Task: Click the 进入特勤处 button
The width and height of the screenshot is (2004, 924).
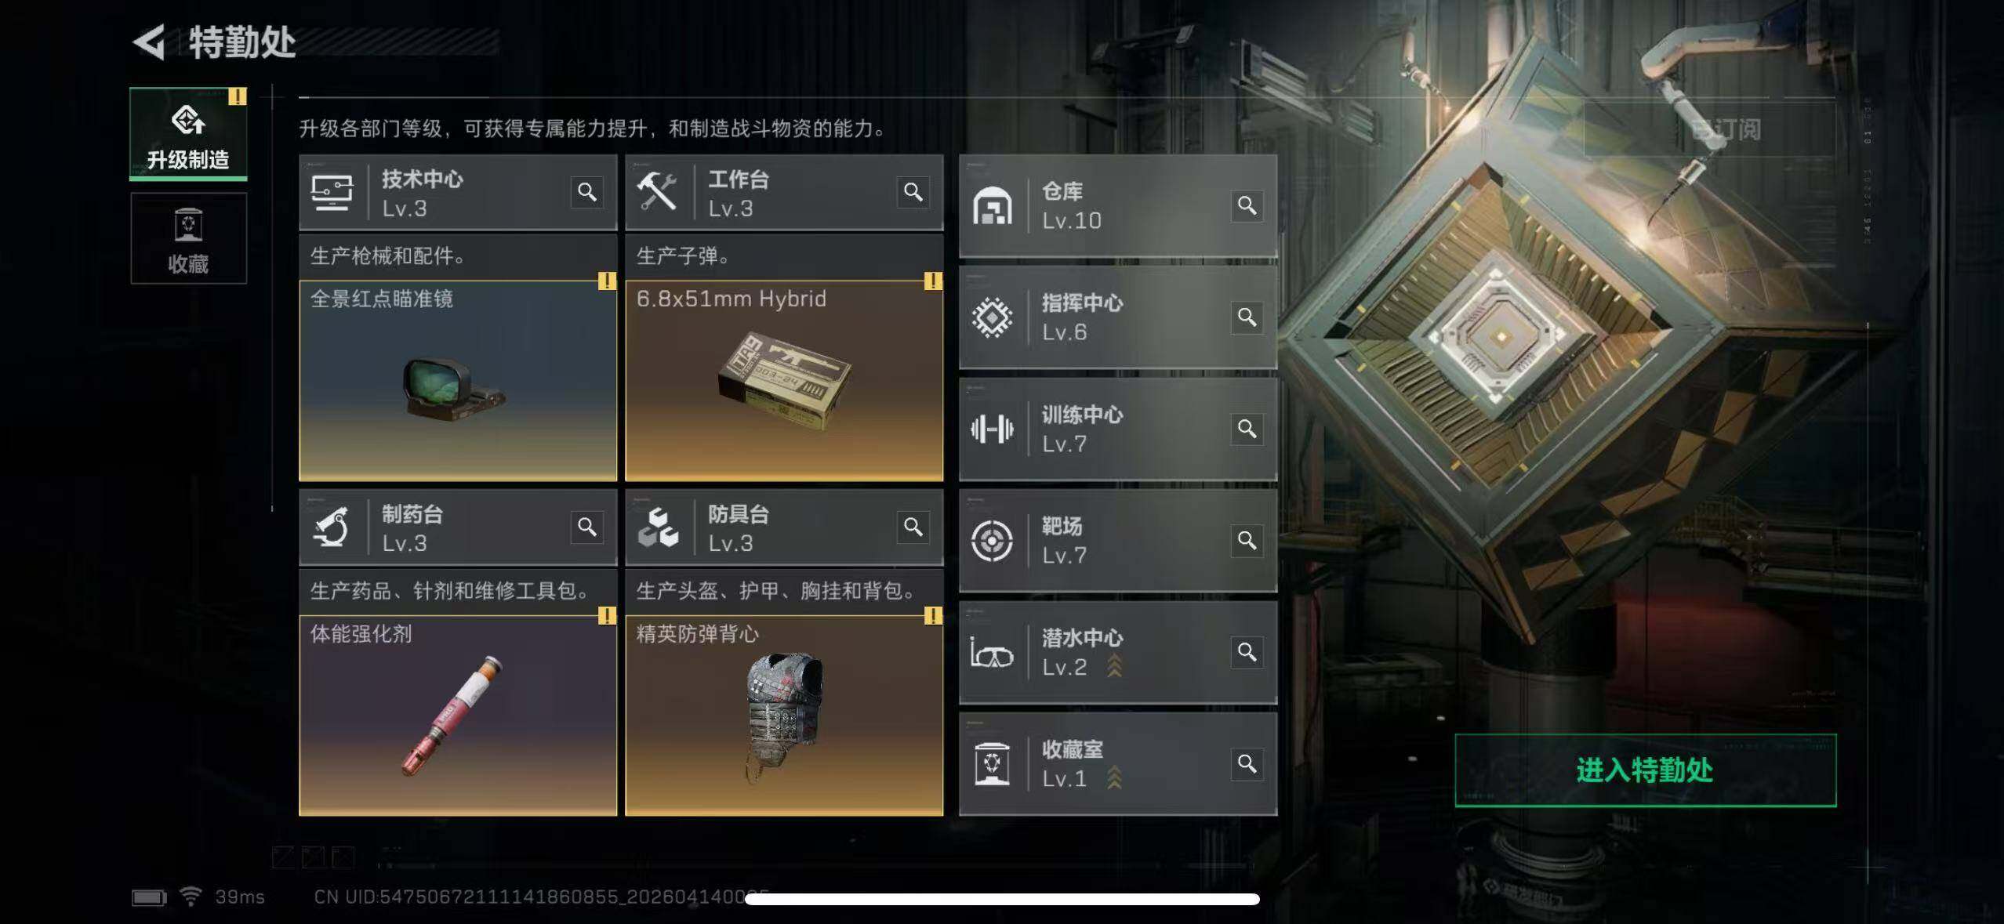Action: (1645, 770)
